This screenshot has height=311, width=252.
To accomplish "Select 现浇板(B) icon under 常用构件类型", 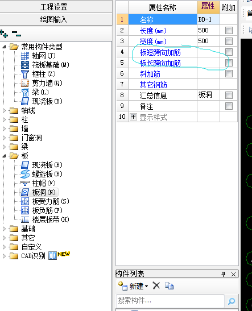I will [25, 101].
